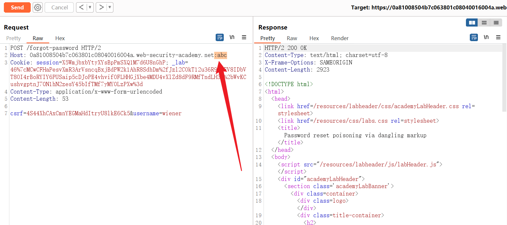Image resolution: width=507 pixels, height=225 pixels.
Task: Click the Cancel button
Action: click(59, 7)
